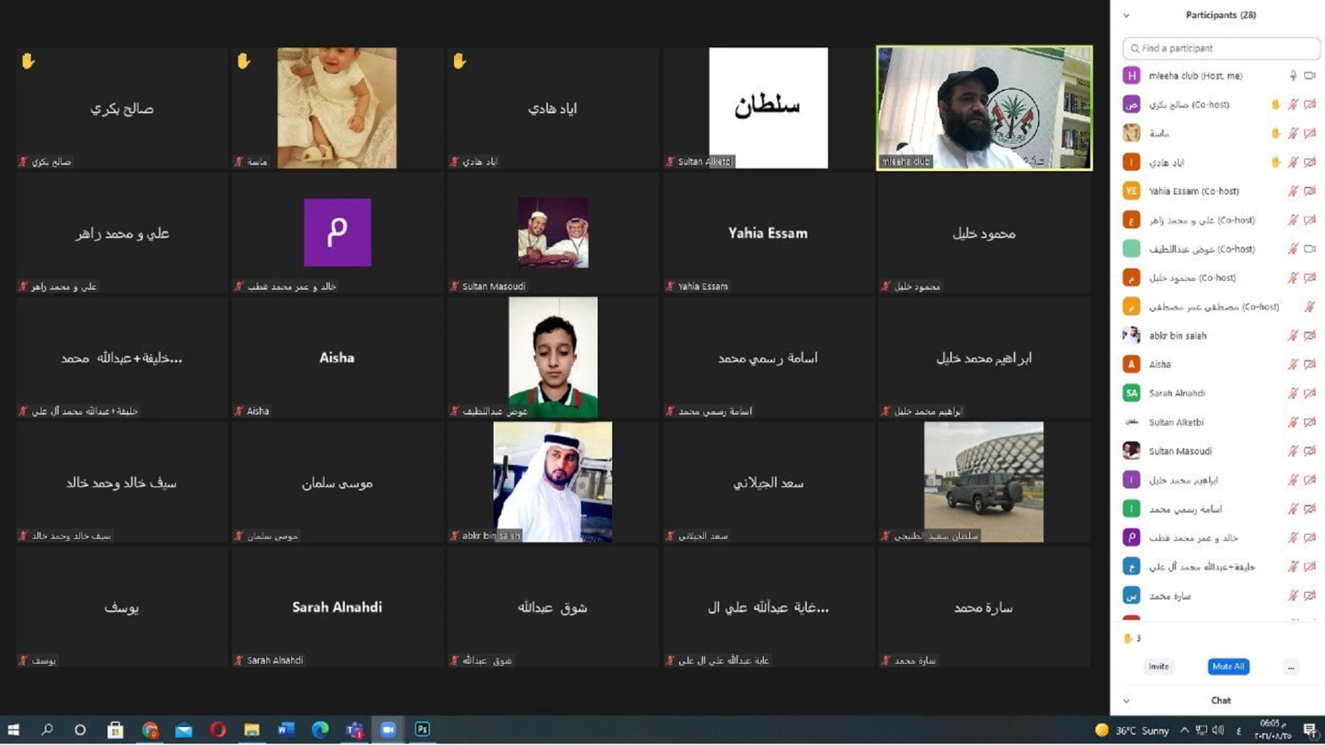Viewport: 1325px width, 745px height.
Task: Click muted mic icon for Sultan Masoudi
Action: (x=1293, y=451)
